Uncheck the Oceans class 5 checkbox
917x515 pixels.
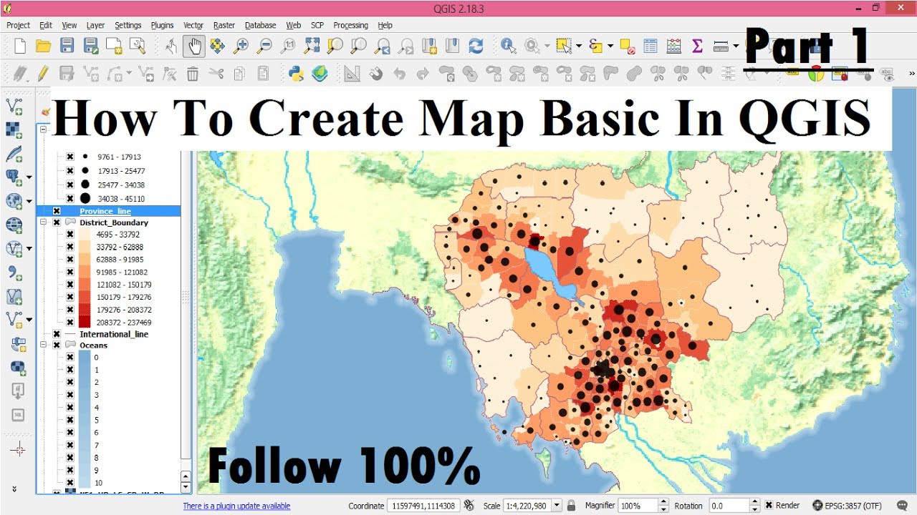coord(70,420)
